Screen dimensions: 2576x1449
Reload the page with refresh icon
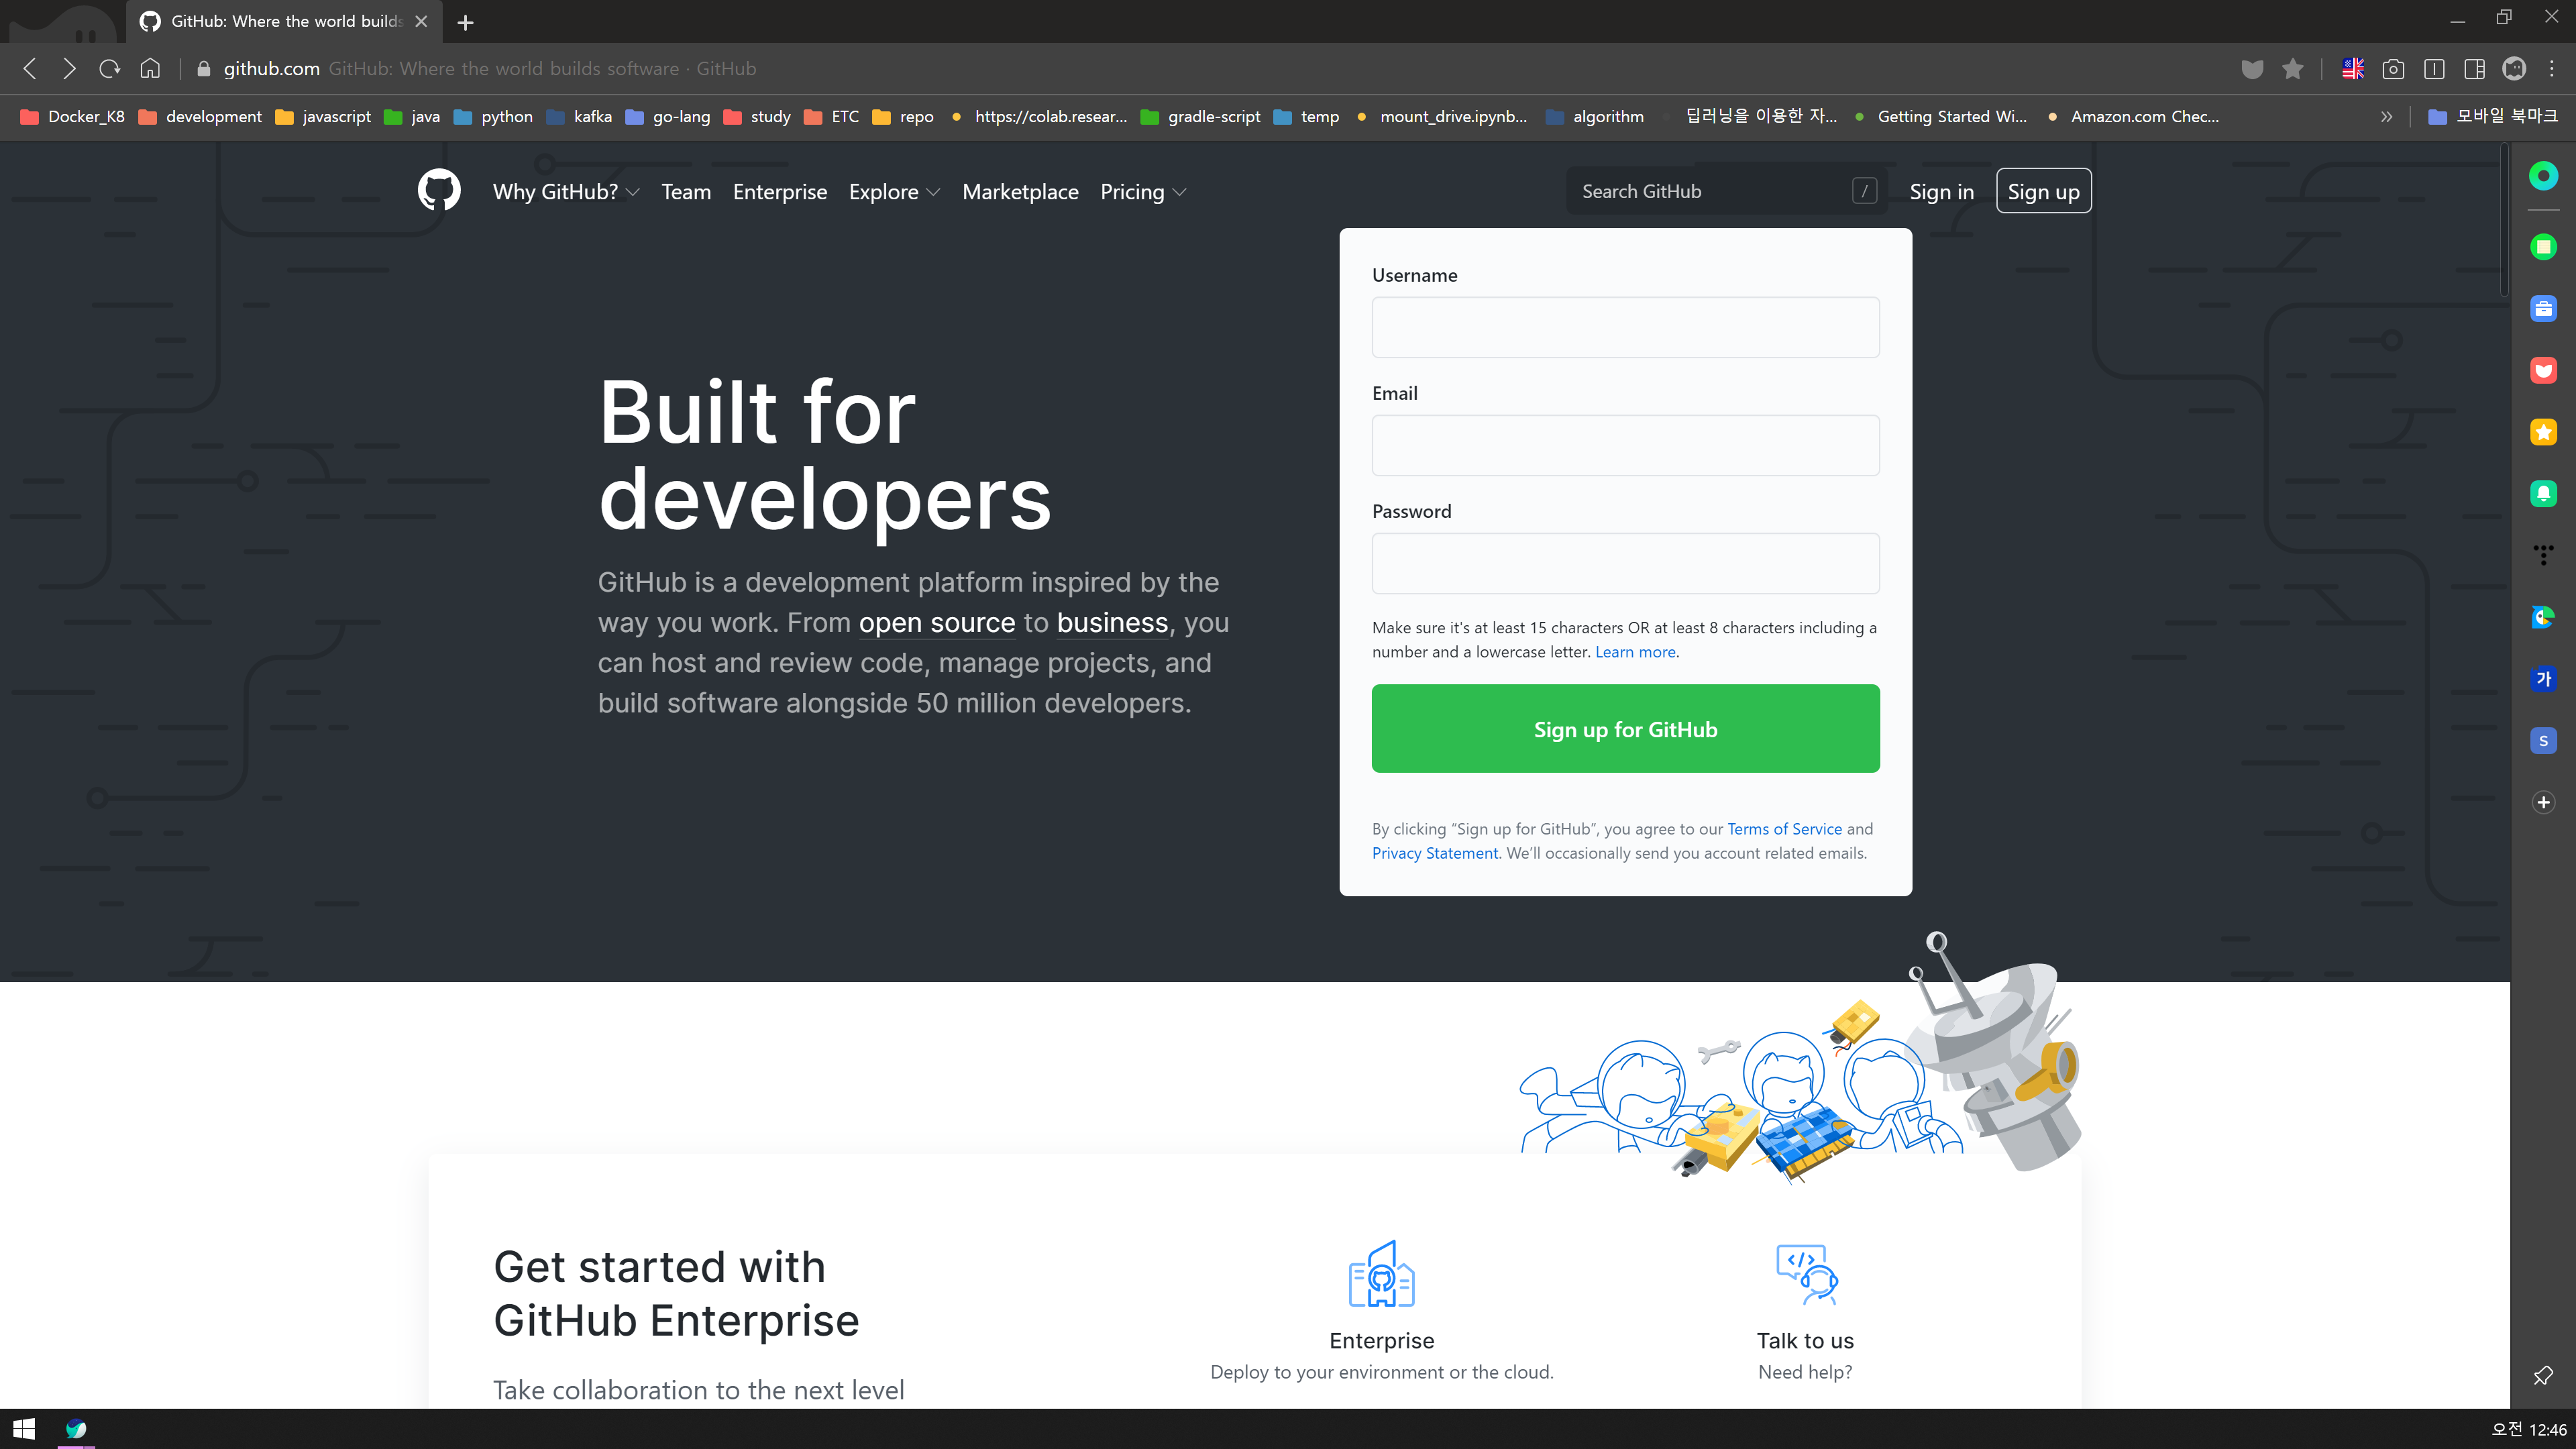click(x=110, y=68)
